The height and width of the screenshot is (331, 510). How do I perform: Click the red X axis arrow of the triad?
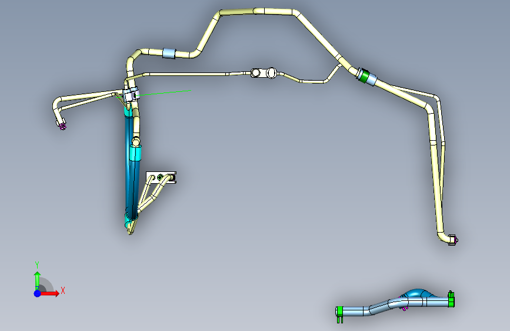[x=49, y=293]
